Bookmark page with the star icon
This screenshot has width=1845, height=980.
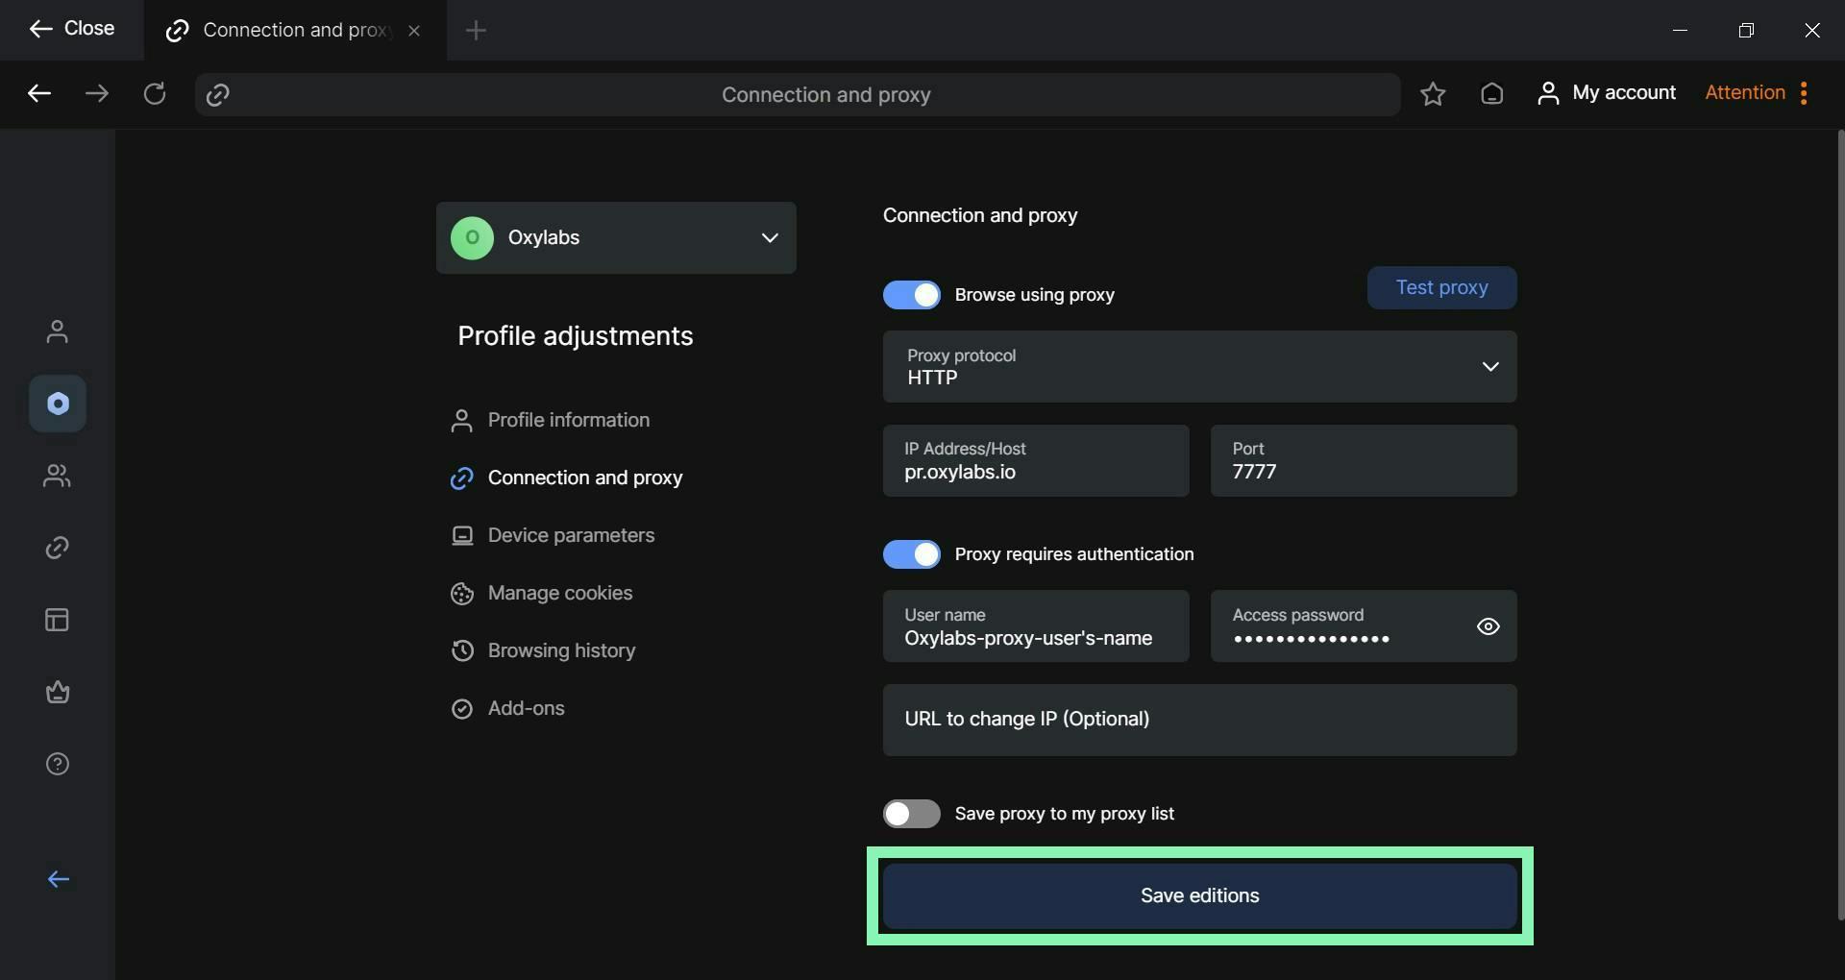pos(1433,93)
